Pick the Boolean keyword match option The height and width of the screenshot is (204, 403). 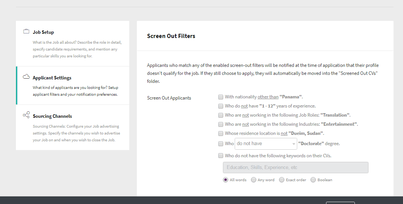coord(313,180)
